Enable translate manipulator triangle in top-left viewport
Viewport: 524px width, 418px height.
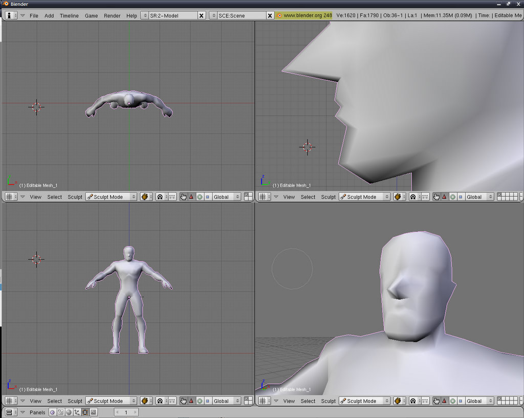[191, 197]
